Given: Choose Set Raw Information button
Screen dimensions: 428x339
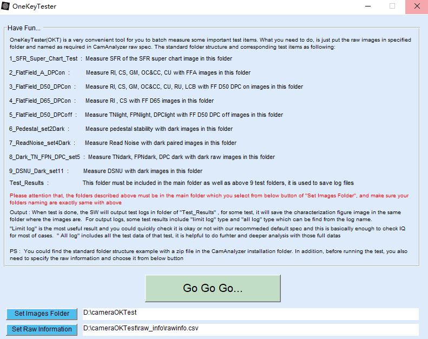Looking at the screenshot, I should pos(42,329).
